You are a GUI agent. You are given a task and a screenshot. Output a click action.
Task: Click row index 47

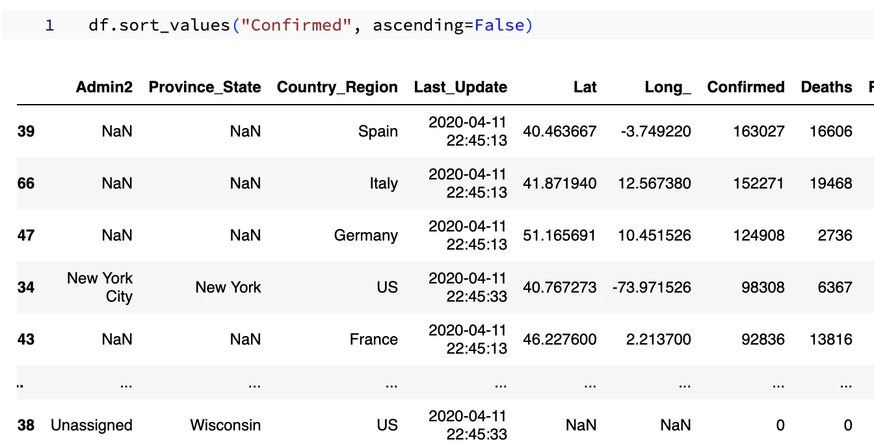pyautogui.click(x=26, y=235)
